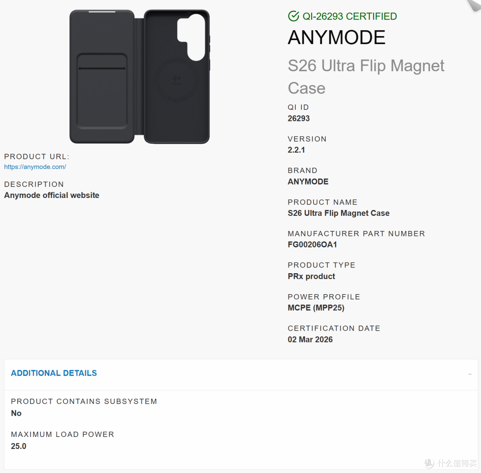
Task: Click the QI-26293 CERTIFIED text
Action: click(x=350, y=16)
